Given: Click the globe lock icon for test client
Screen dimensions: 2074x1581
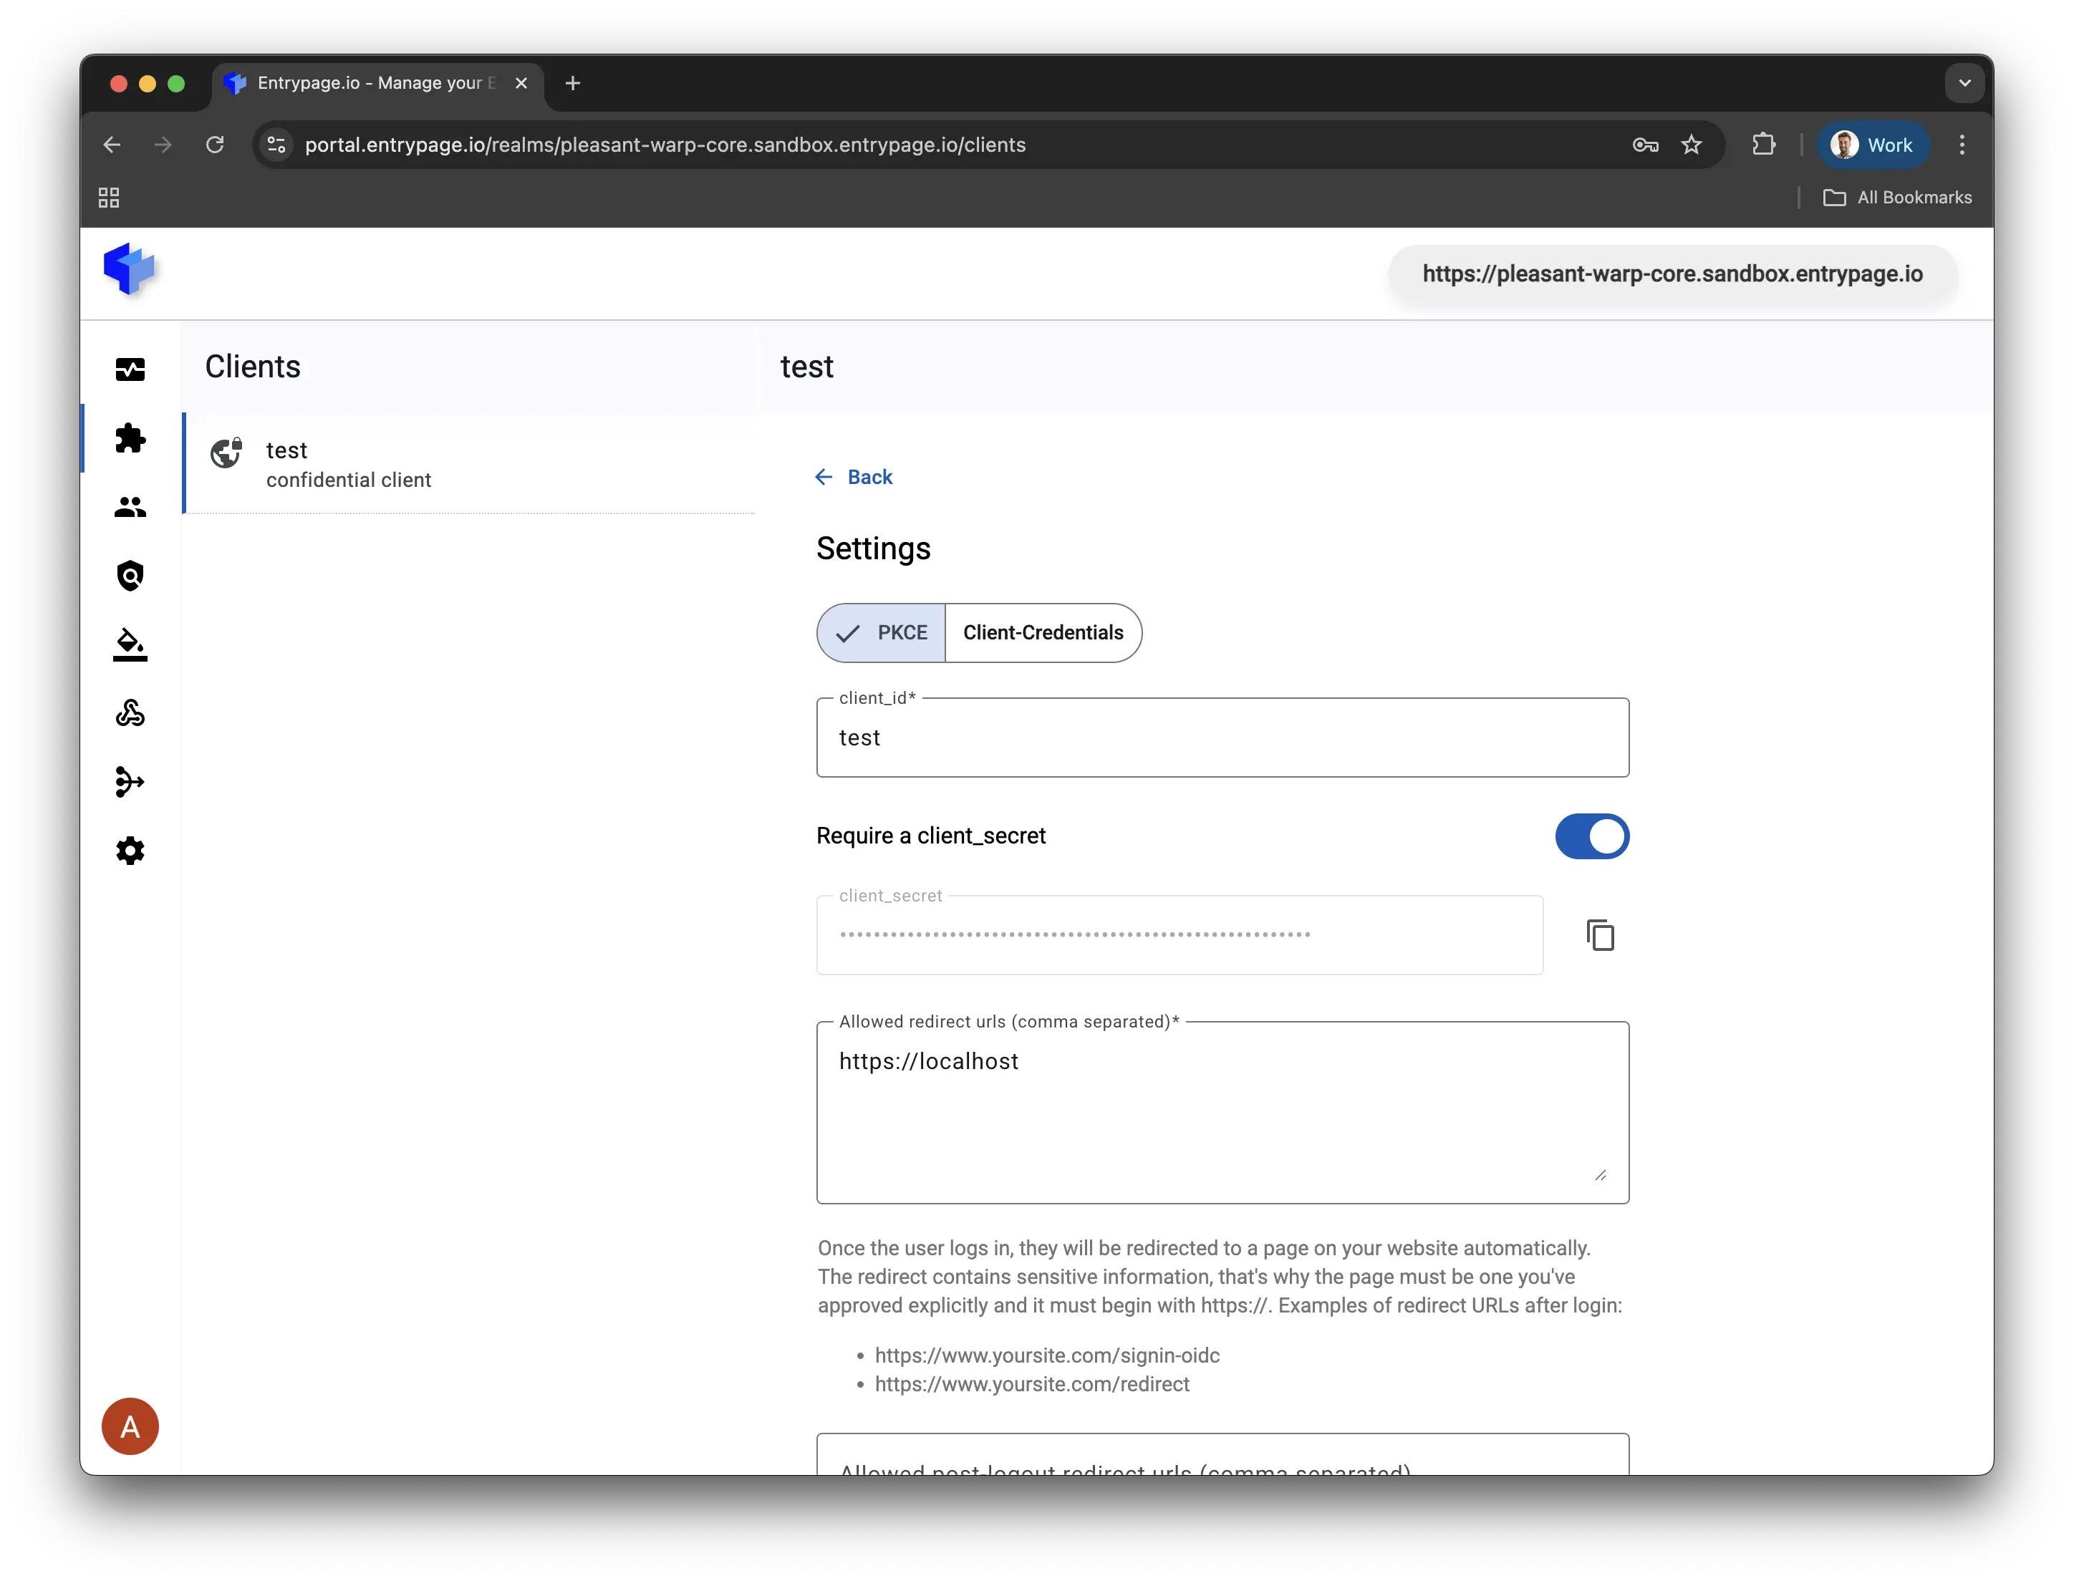Looking at the screenshot, I should click(x=226, y=453).
